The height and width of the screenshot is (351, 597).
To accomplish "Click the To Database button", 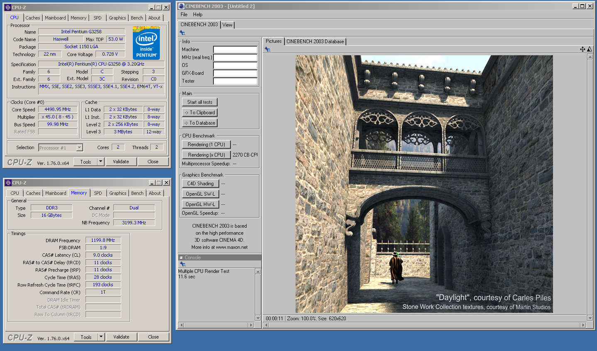I will (x=200, y=123).
